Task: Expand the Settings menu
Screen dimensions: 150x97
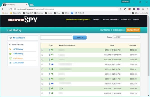Action: [x=96, y=19]
